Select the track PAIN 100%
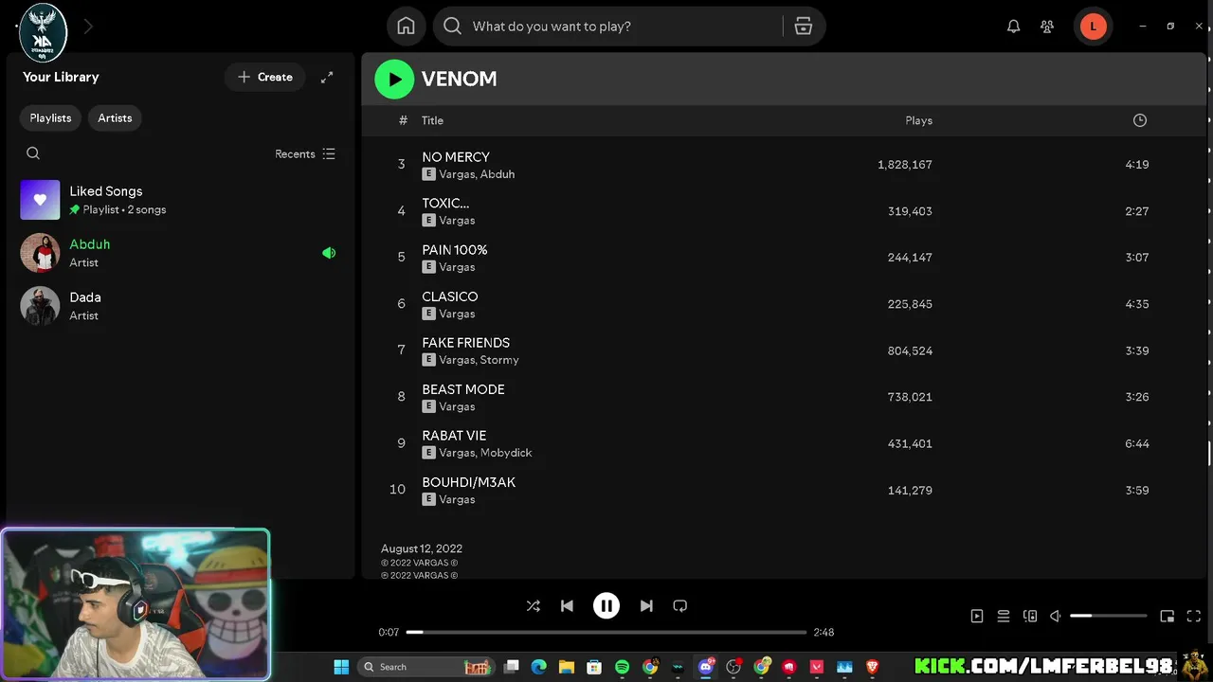This screenshot has width=1213, height=682. point(455,250)
